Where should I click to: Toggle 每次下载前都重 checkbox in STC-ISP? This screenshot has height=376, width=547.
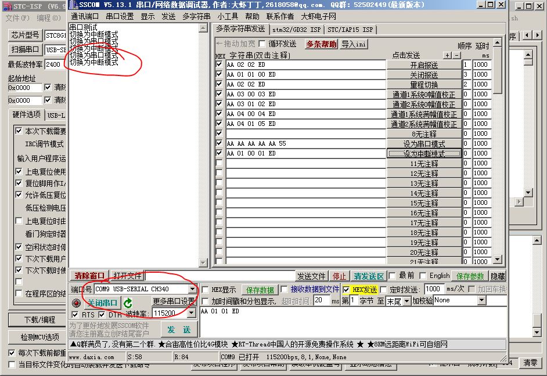[12, 352]
